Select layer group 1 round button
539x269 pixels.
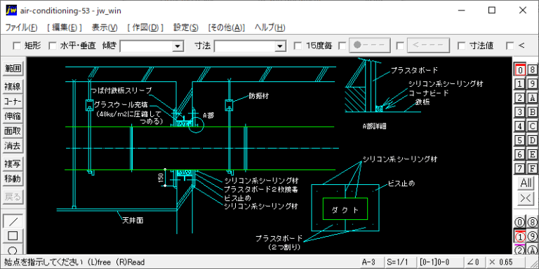520,236
